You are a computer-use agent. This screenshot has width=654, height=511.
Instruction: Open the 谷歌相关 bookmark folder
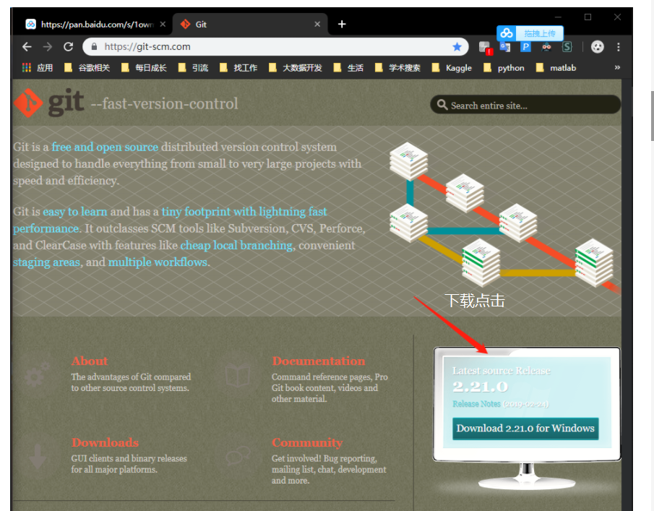87,67
